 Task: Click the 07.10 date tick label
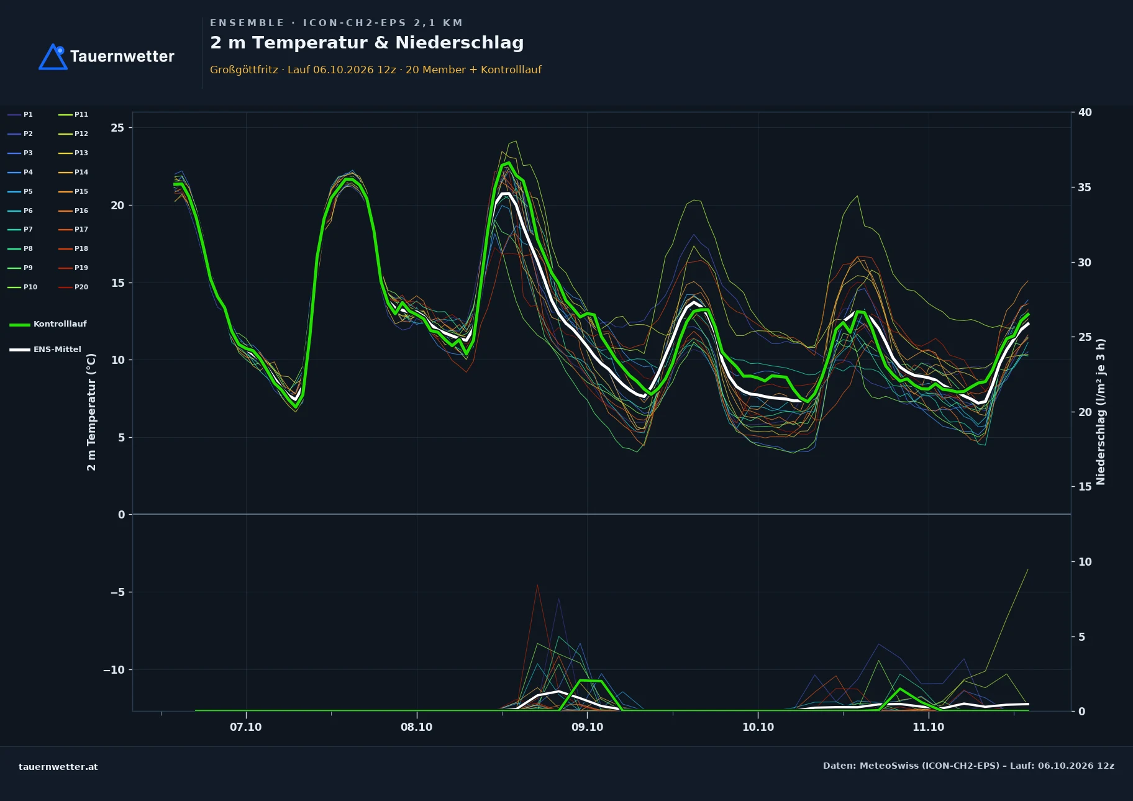click(x=246, y=727)
